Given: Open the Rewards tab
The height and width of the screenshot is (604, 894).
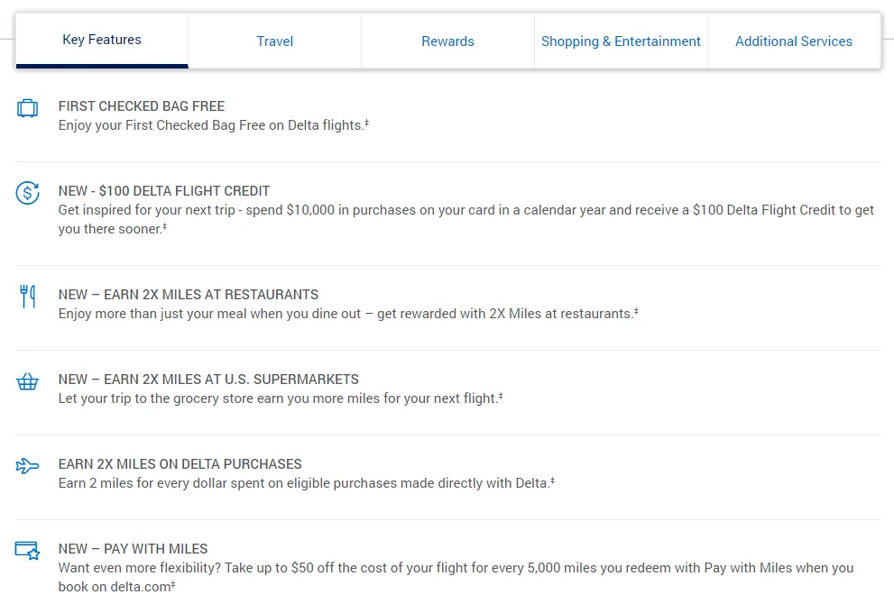Looking at the screenshot, I should pyautogui.click(x=447, y=41).
